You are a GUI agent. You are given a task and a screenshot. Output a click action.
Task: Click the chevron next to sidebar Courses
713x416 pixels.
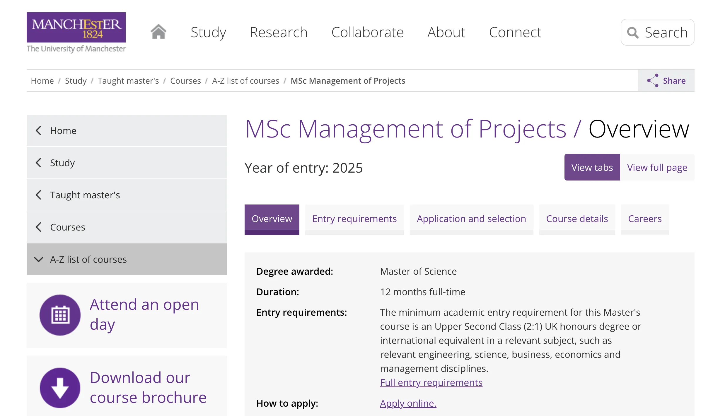pos(39,227)
